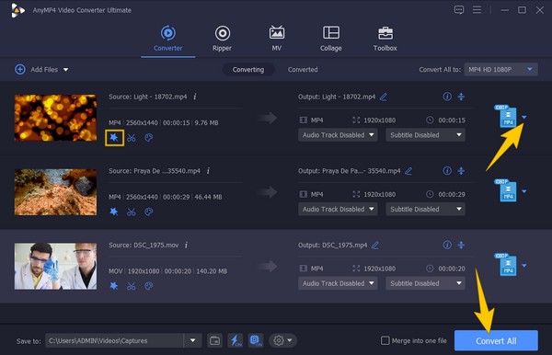
Task: Open Subtitle dropdown for Praya De Pa...- 35540.mp4
Action: pos(425,209)
